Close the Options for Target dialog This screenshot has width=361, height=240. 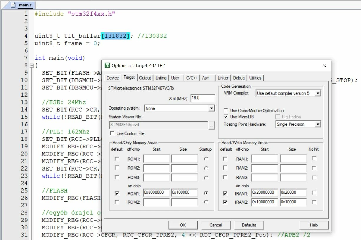point(325,66)
